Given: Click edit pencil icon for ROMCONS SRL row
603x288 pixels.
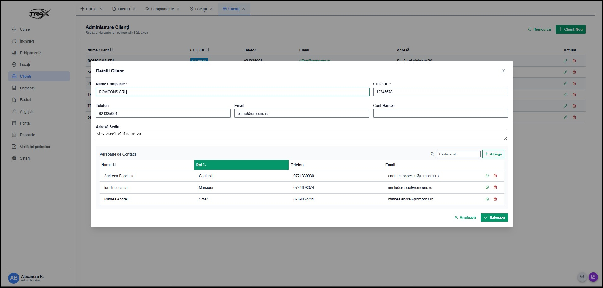Looking at the screenshot, I should point(565,61).
